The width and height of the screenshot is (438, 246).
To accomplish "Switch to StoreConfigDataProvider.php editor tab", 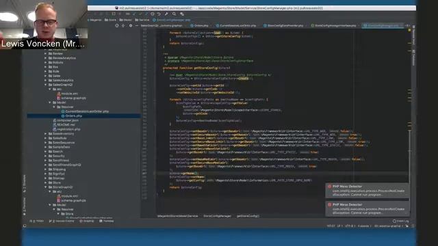I will (283, 25).
